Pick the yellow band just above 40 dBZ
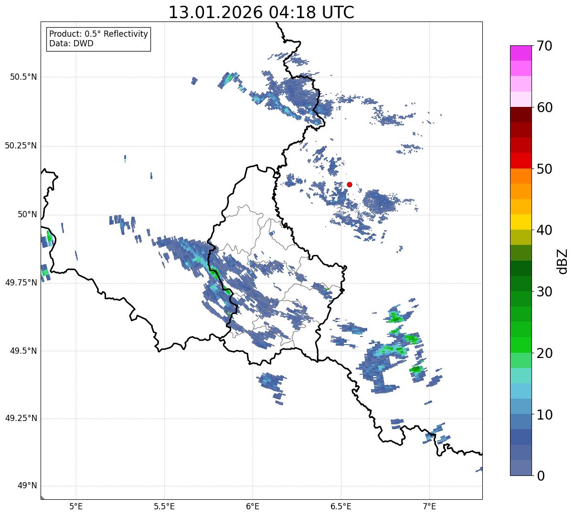Image resolution: width=574 pixels, height=516 pixels. [521, 222]
